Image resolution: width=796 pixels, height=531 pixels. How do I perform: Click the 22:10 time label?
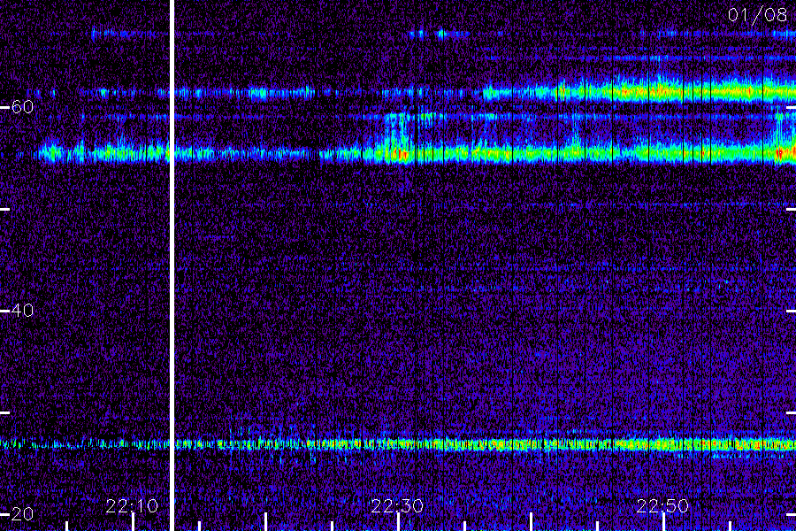(x=132, y=505)
